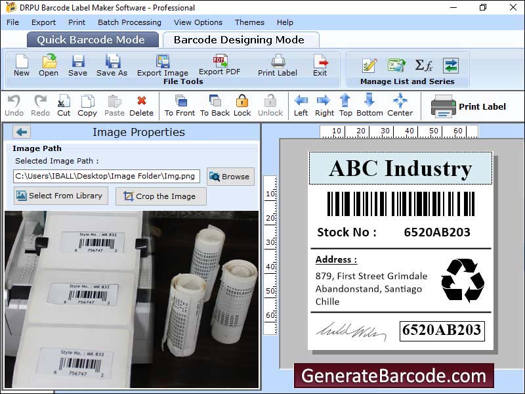Bring the object To Front

[180, 105]
